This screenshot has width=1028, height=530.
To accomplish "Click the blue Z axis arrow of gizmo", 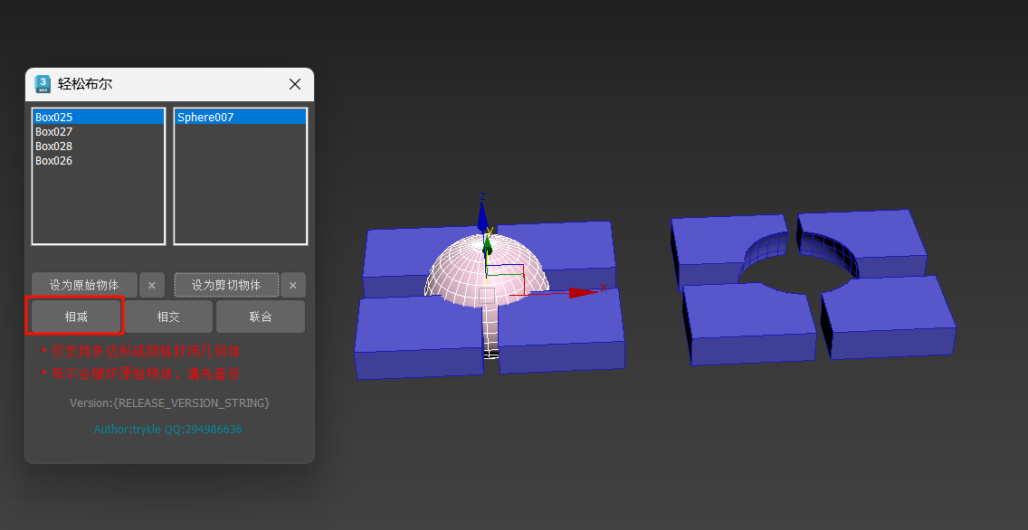I will tap(482, 215).
